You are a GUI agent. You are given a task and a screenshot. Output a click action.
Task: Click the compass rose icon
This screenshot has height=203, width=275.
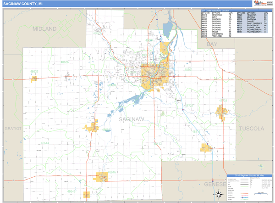219,194
